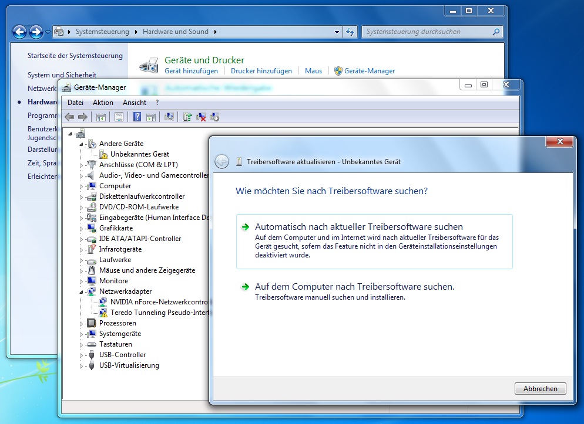Select the USB-Virtualisierung tree item
Viewport: 584px width, 424px height.
click(x=129, y=365)
